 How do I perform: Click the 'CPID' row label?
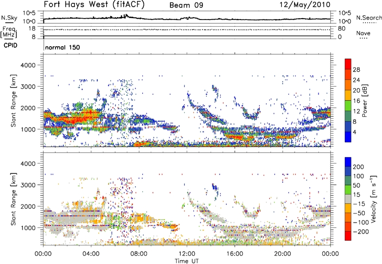pyautogui.click(x=11, y=45)
